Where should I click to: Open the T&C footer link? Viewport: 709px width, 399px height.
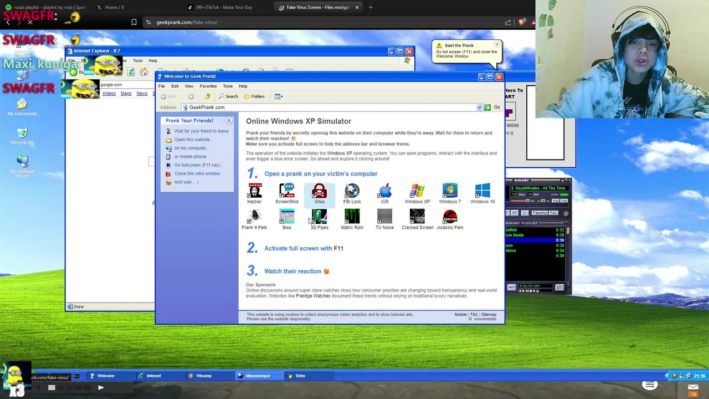pos(474,314)
